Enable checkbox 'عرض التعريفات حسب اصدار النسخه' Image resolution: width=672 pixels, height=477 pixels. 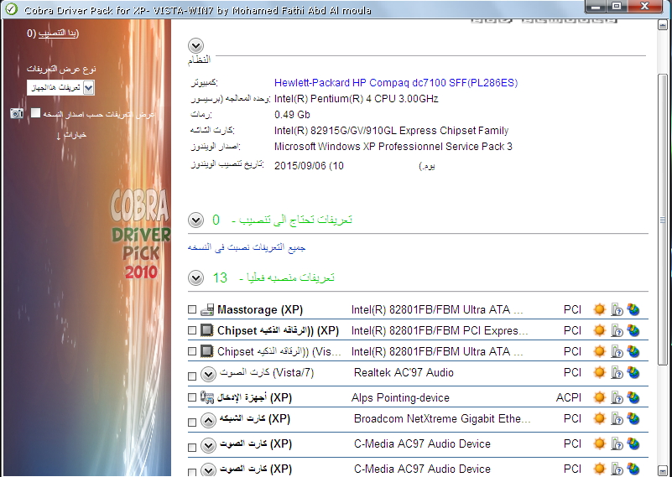click(35, 113)
